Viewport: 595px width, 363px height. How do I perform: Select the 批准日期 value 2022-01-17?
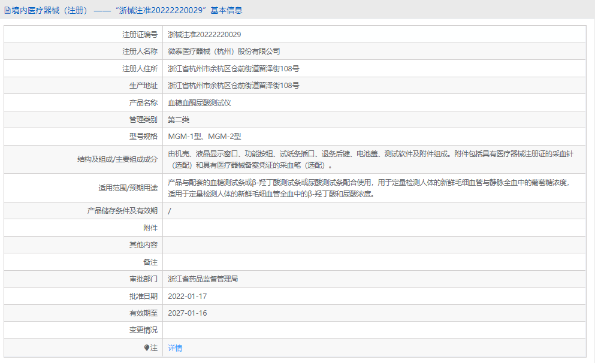[x=188, y=296]
